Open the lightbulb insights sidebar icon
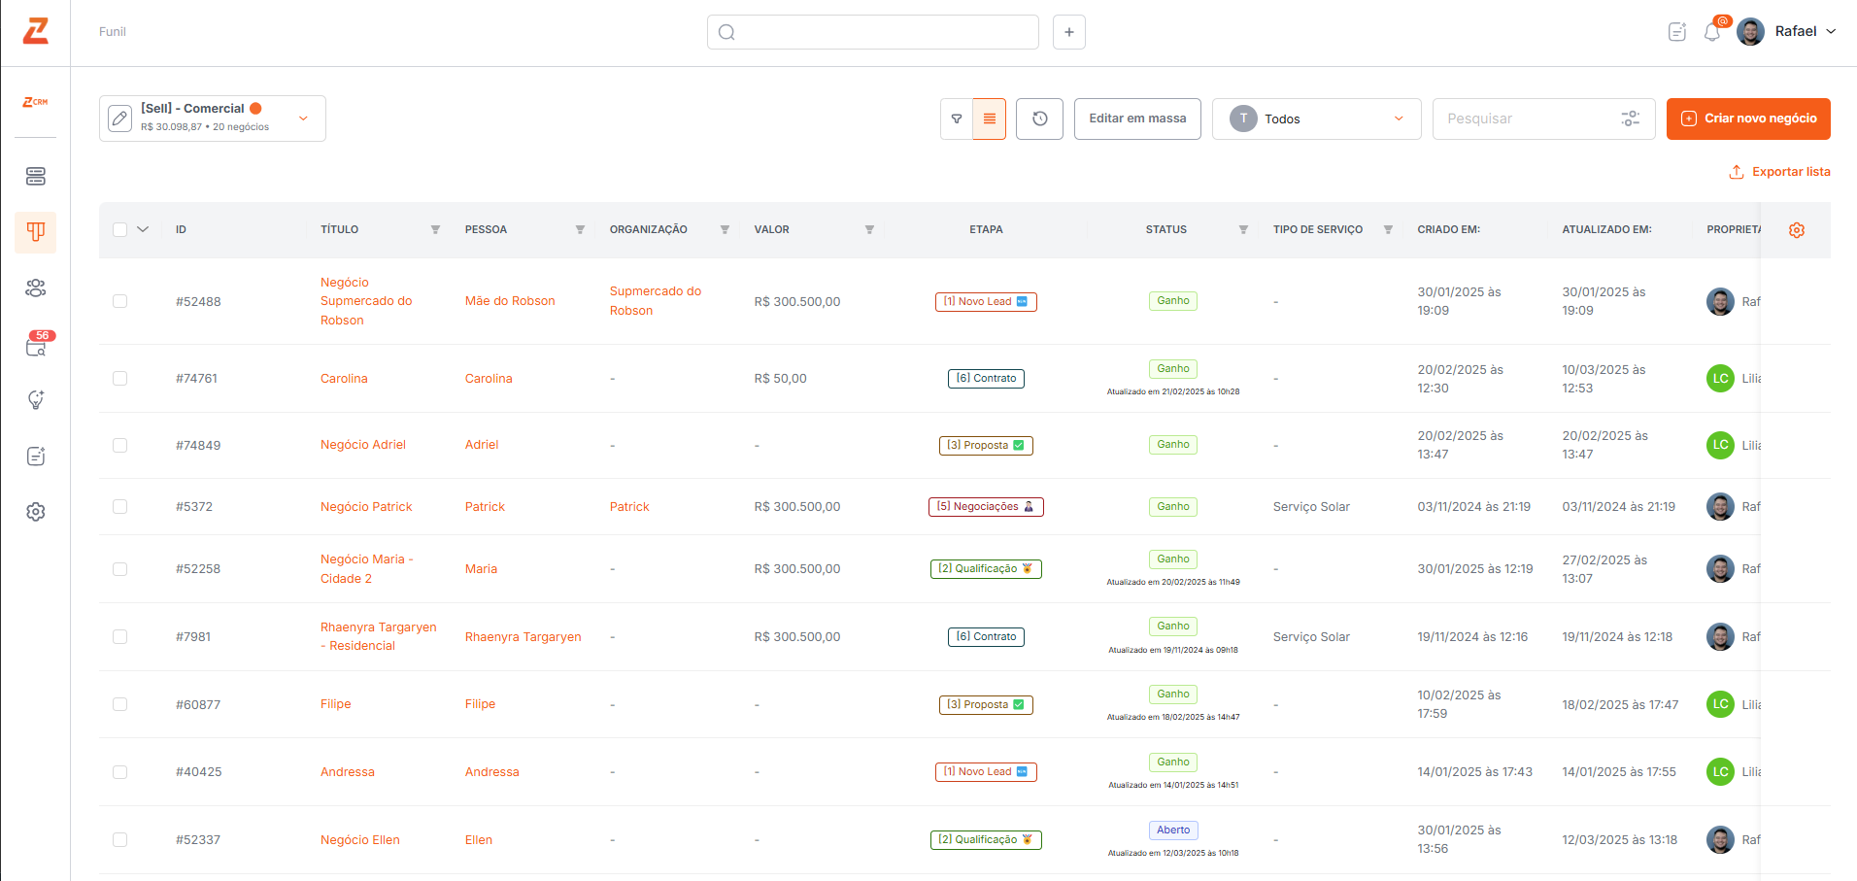The image size is (1857, 881). (36, 400)
